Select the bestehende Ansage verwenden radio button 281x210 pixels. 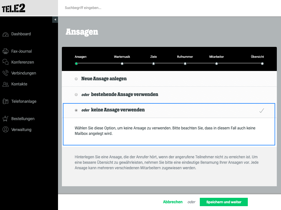click(76, 94)
